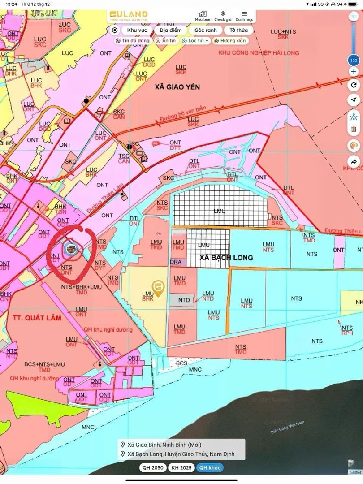Screen dimensions: 363x484
Task: Switch to the QH 2030 tab
Action: click(x=152, y=467)
